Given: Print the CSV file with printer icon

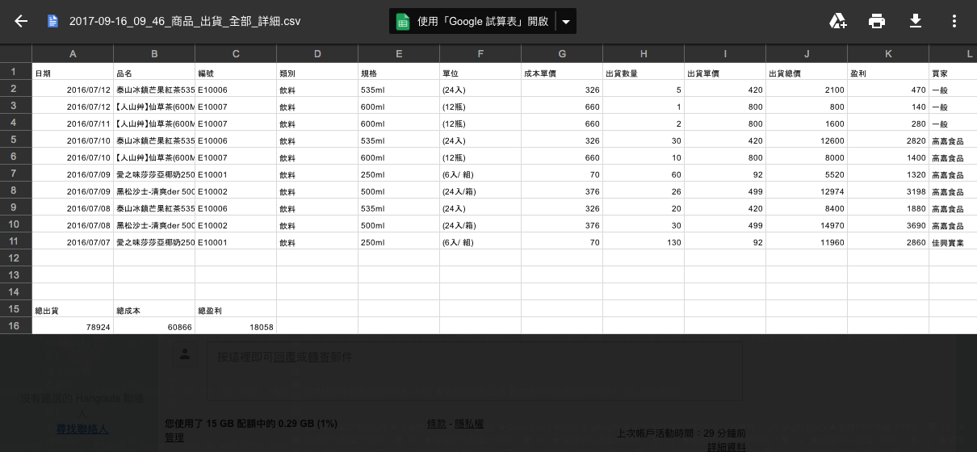Looking at the screenshot, I should tap(877, 22).
